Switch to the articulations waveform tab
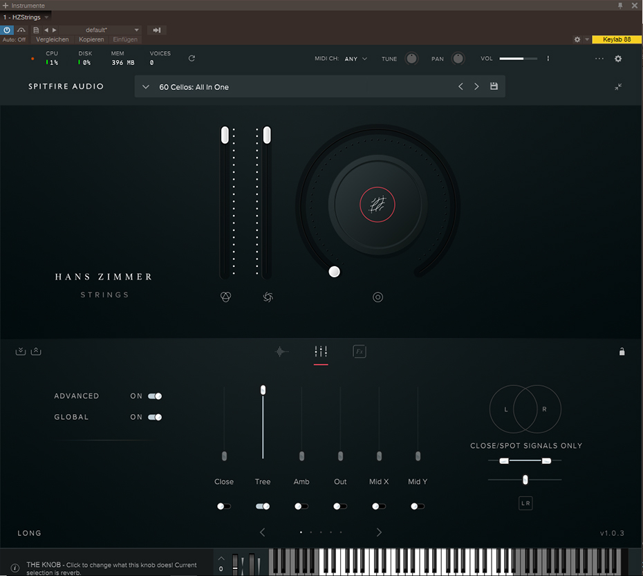 click(x=281, y=351)
